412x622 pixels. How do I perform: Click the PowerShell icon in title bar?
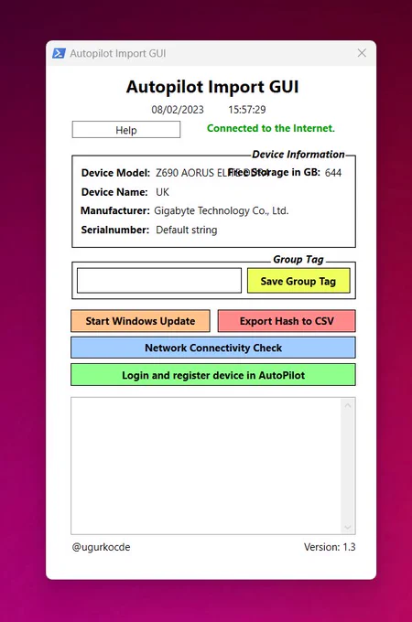coord(59,53)
